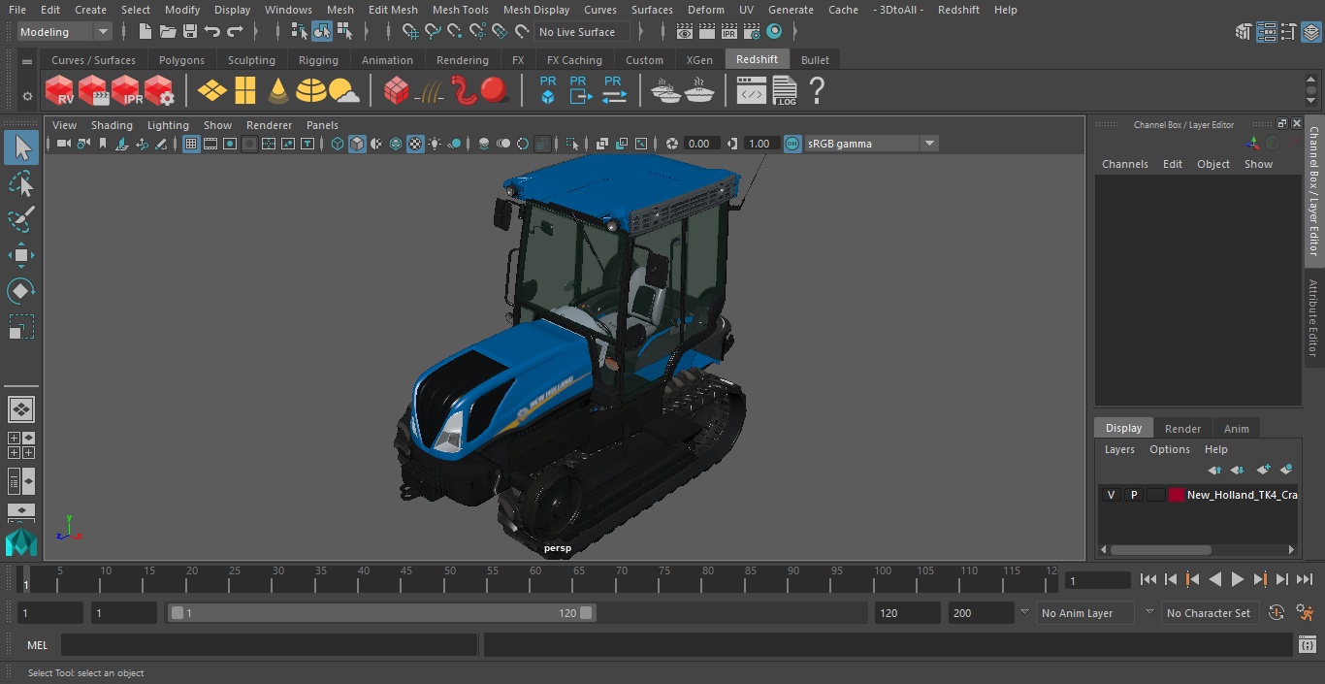The image size is (1325, 684).
Task: Open the Redshift log file icon
Action: tap(785, 91)
